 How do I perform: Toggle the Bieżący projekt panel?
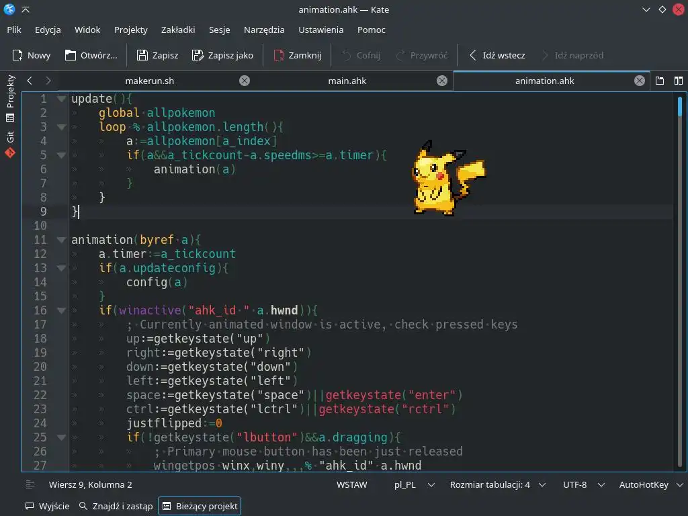[x=200, y=507]
